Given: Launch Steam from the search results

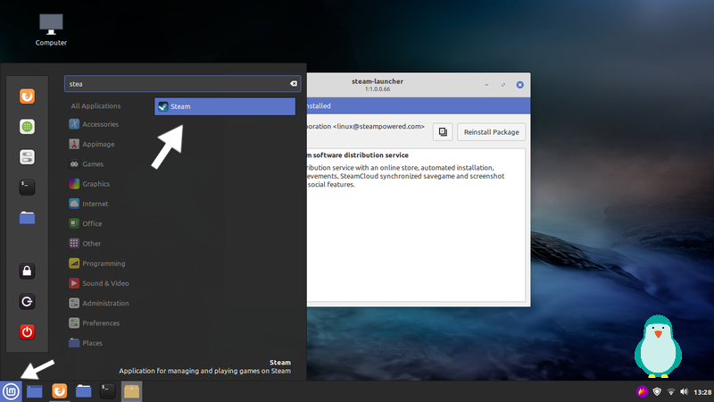Looking at the screenshot, I should pyautogui.click(x=225, y=106).
